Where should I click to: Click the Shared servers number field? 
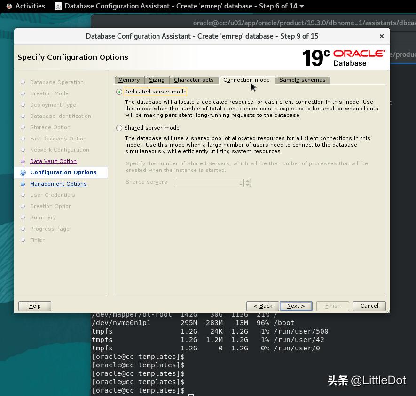(x=209, y=183)
